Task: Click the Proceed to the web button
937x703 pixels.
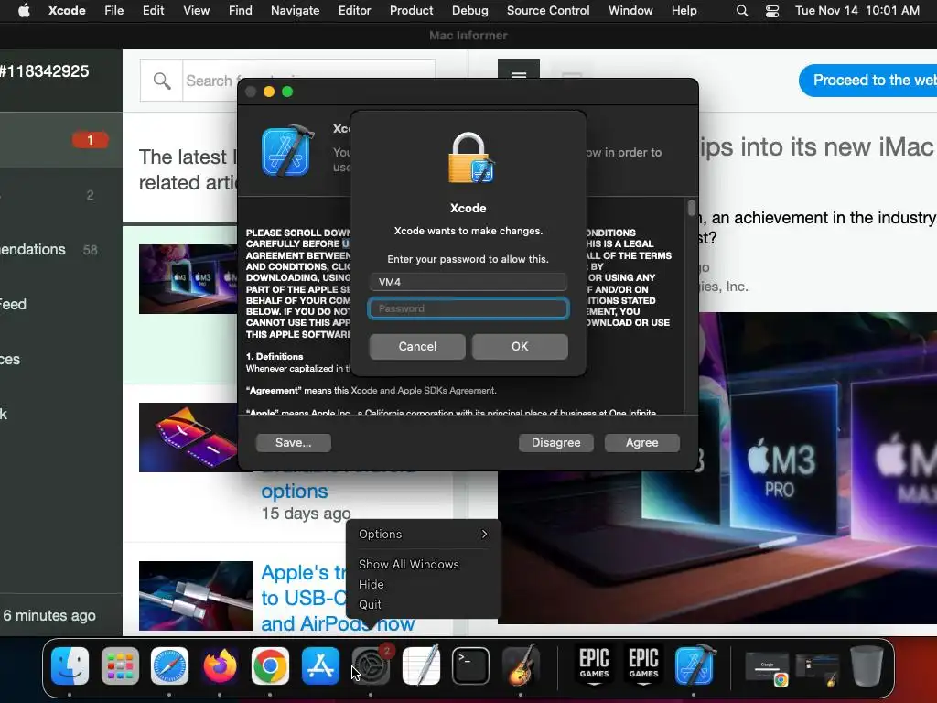Action: pyautogui.click(x=867, y=81)
